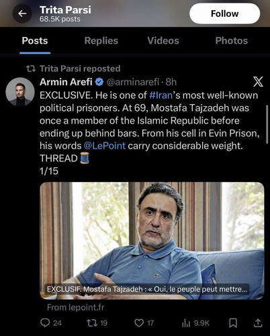Select the Posts tab

[x=35, y=41]
